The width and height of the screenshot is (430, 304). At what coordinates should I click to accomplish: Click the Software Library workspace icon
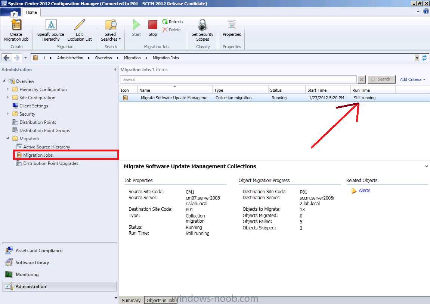click(x=9, y=262)
